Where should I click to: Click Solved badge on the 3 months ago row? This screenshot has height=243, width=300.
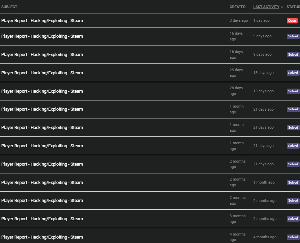coord(293,219)
